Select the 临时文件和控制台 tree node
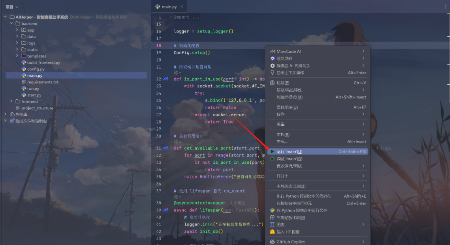The width and height of the screenshot is (450, 245). [x=31, y=121]
